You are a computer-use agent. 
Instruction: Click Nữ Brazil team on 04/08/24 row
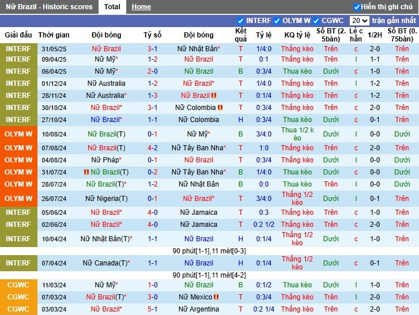(198, 160)
